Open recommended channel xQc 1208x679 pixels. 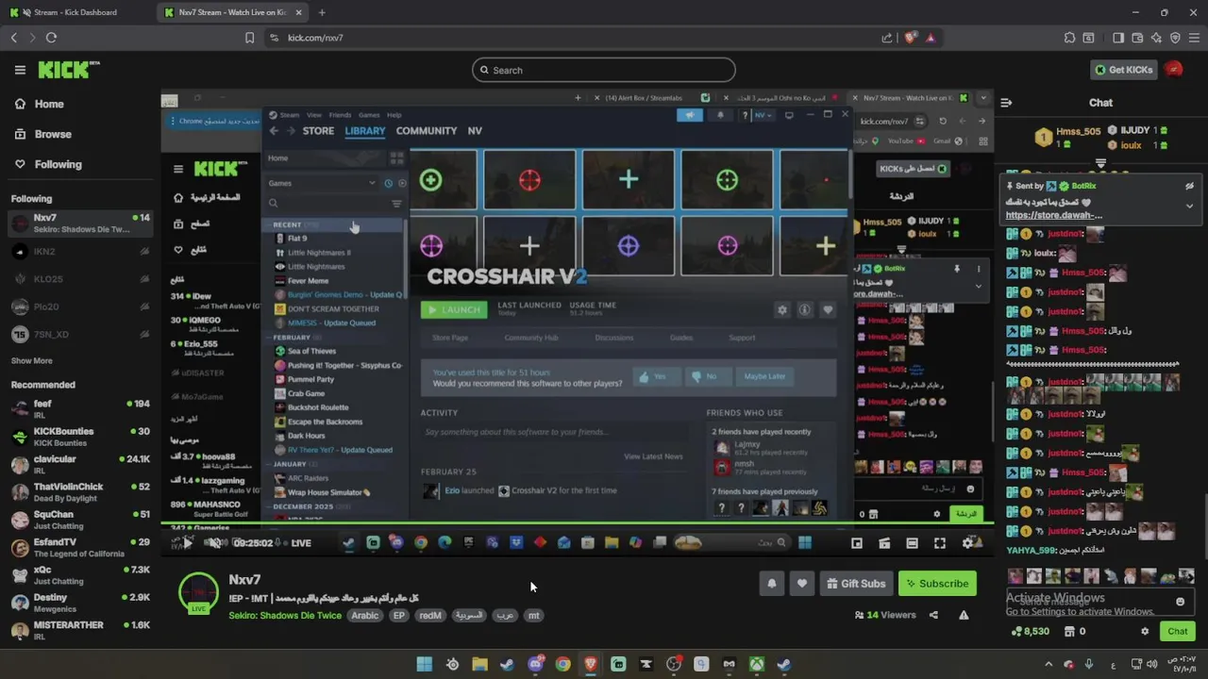(79, 574)
